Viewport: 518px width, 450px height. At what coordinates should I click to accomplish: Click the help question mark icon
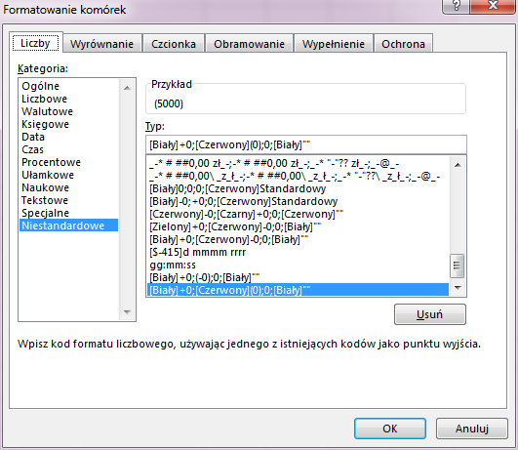pos(456,6)
